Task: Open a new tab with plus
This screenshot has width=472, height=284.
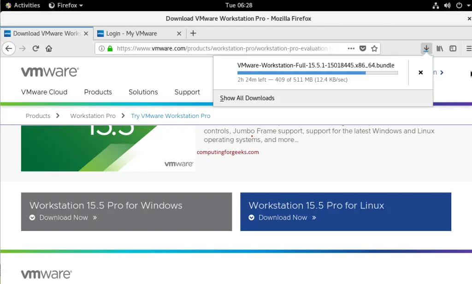Action: coord(193,33)
